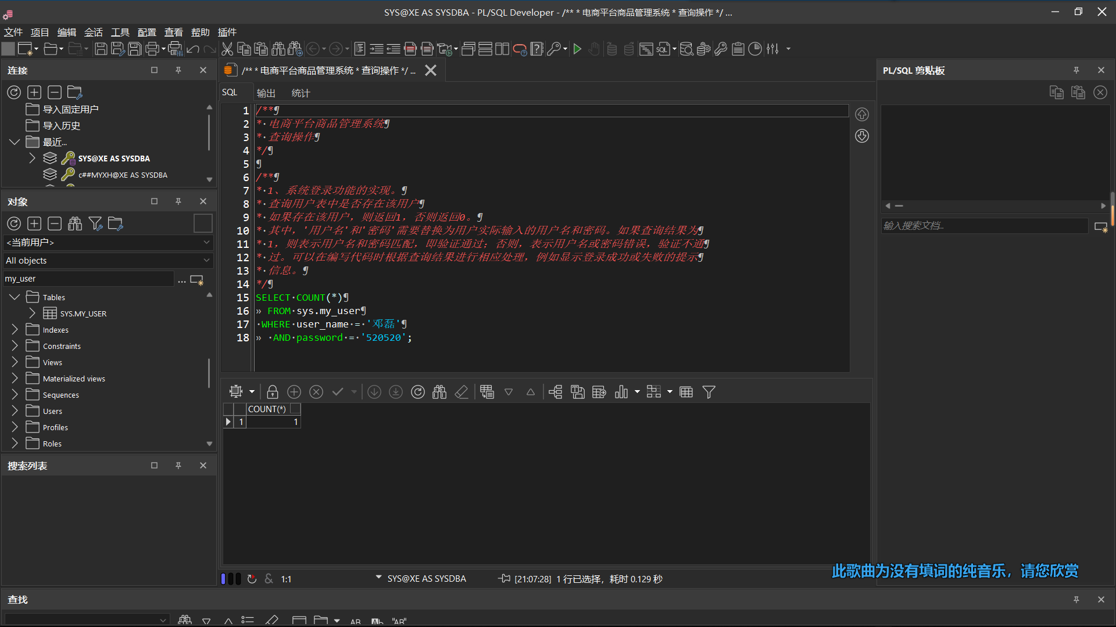Run the SQL query with the green Execute arrow
Image resolution: width=1116 pixels, height=627 pixels.
(577, 49)
